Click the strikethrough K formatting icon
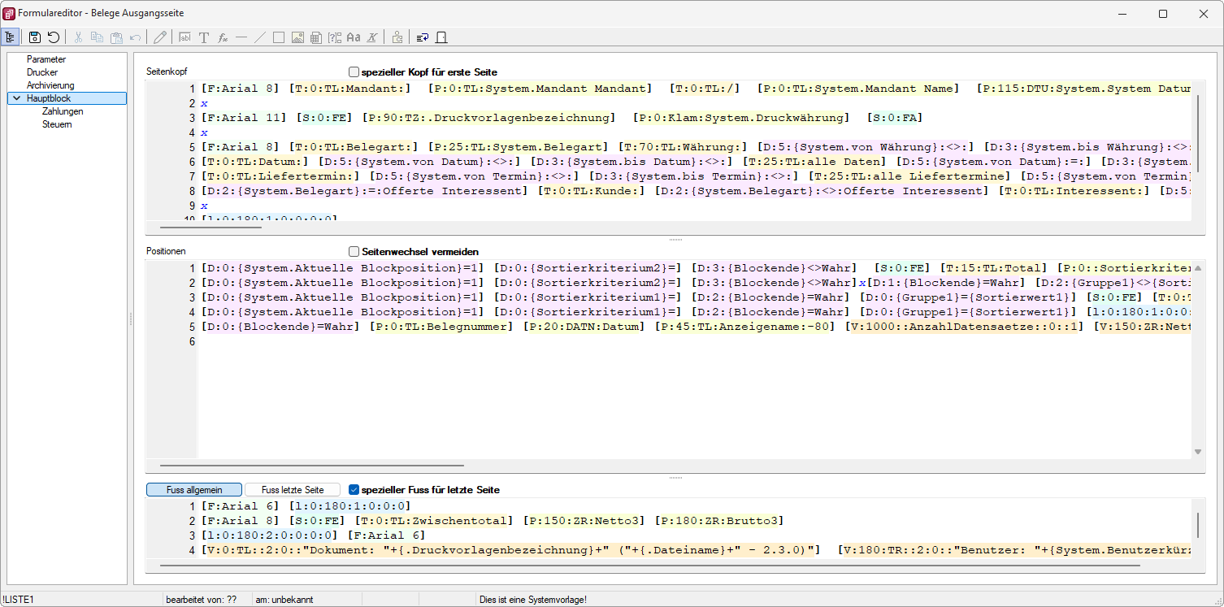Screen dimensions: 1224x607 click(x=372, y=37)
